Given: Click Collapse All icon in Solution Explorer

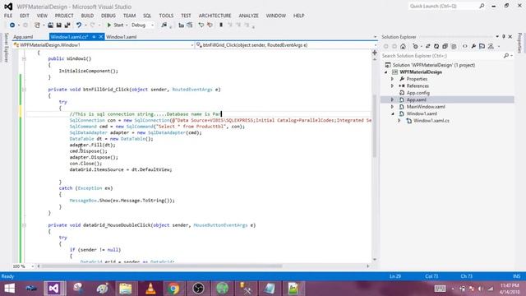Looking at the screenshot, I should pos(445,46).
